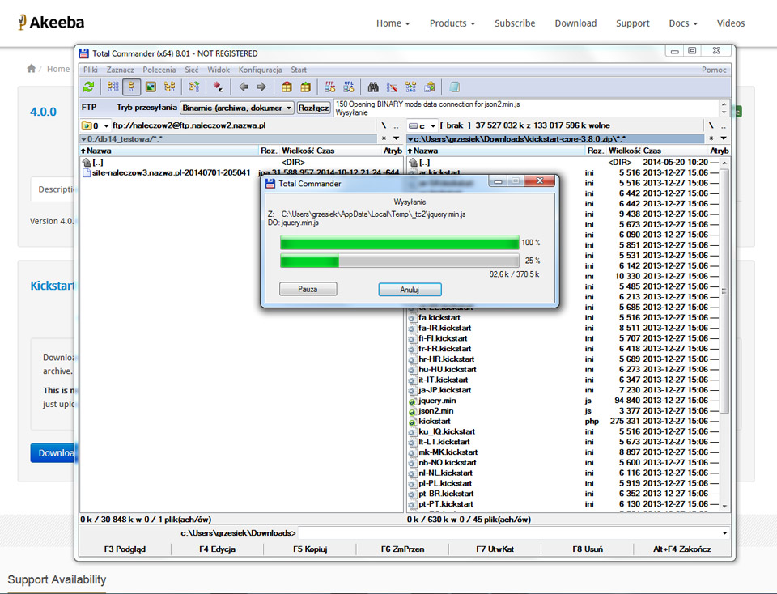Open the right panel drive dropdown showing c
Image resolution: width=777 pixels, height=594 pixels.
pyautogui.click(x=422, y=125)
